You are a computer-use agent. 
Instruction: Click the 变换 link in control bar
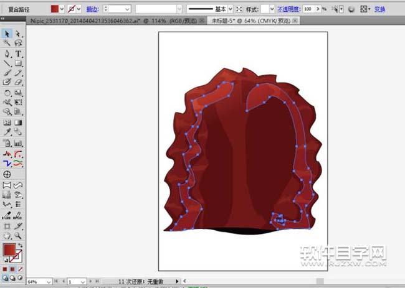[379, 9]
